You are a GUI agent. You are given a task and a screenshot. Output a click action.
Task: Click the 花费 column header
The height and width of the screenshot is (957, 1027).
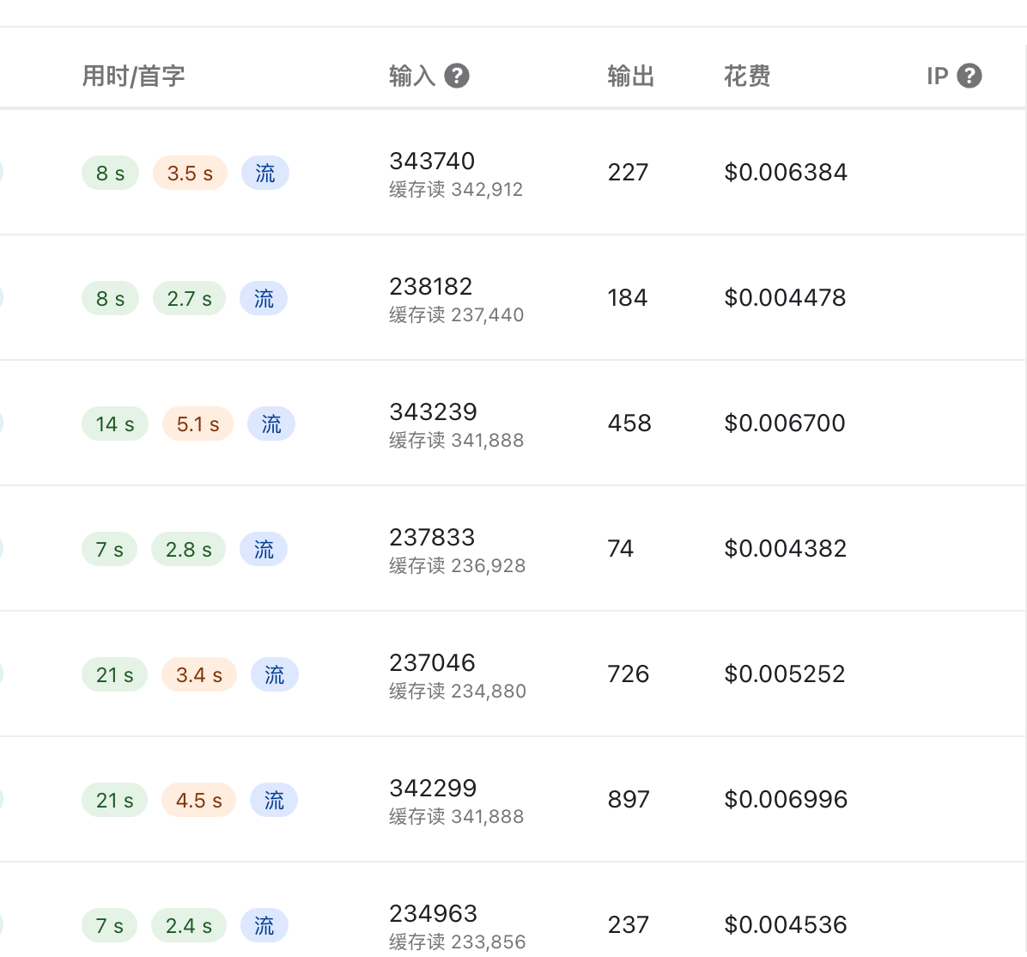point(747,76)
